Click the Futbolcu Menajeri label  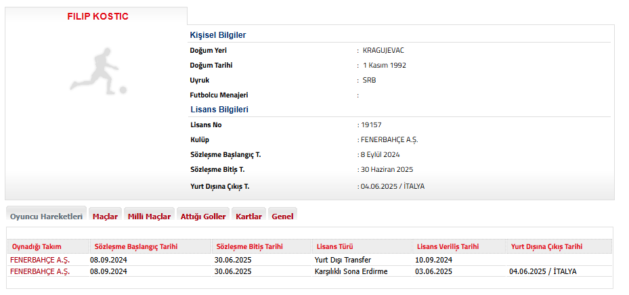pos(219,95)
